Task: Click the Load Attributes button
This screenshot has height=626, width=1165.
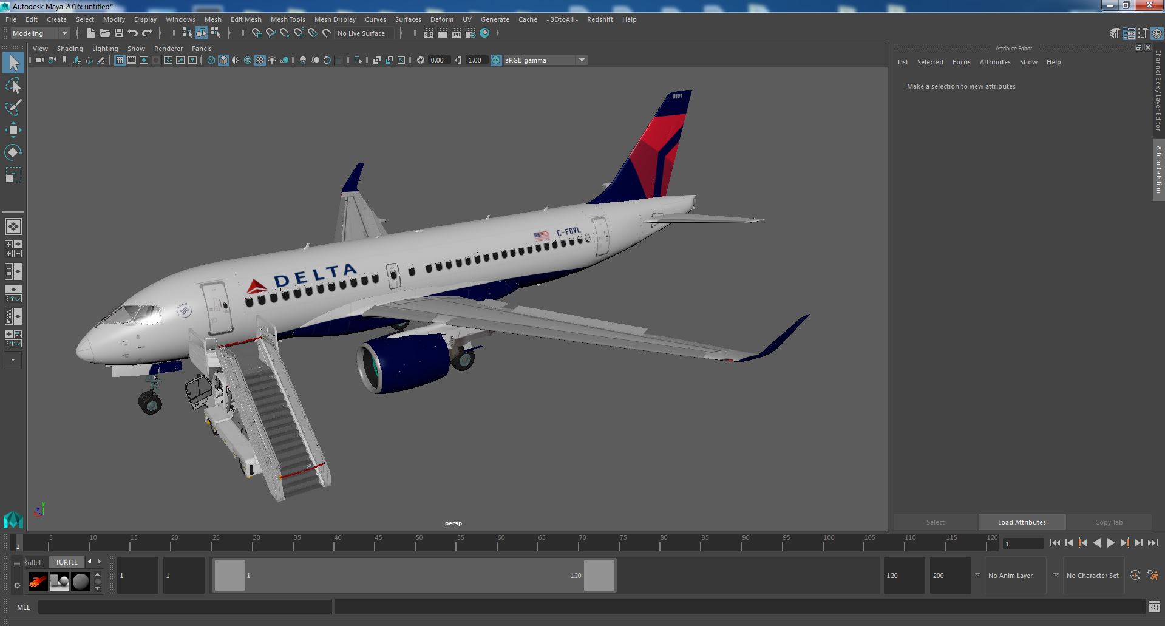Action: click(x=1022, y=522)
